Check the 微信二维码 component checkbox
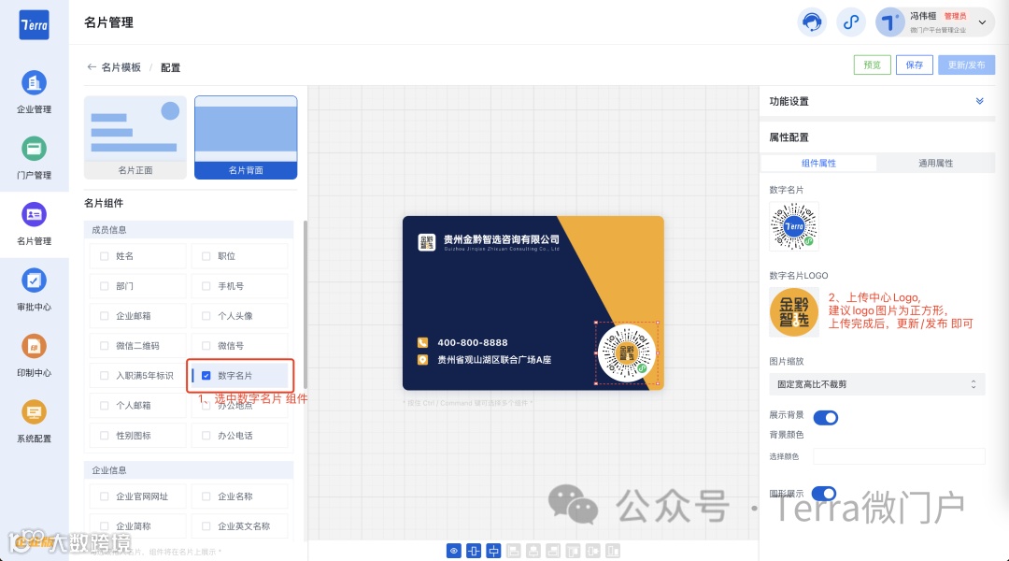The image size is (1009, 561). [x=105, y=346]
